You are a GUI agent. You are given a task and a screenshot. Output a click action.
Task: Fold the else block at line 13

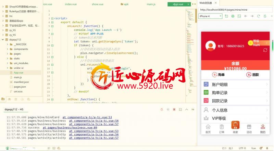[52, 57]
